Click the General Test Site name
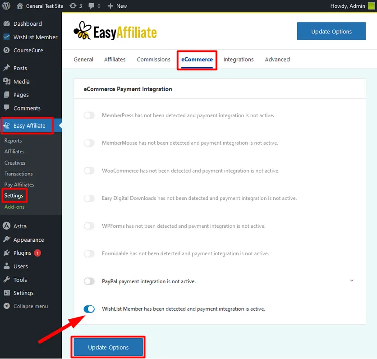The height and width of the screenshot is (359, 377). click(x=45, y=6)
